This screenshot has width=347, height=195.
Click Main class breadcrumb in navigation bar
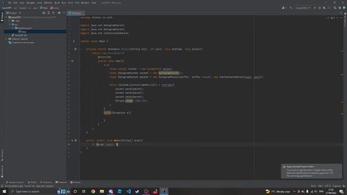[x=44, y=8]
